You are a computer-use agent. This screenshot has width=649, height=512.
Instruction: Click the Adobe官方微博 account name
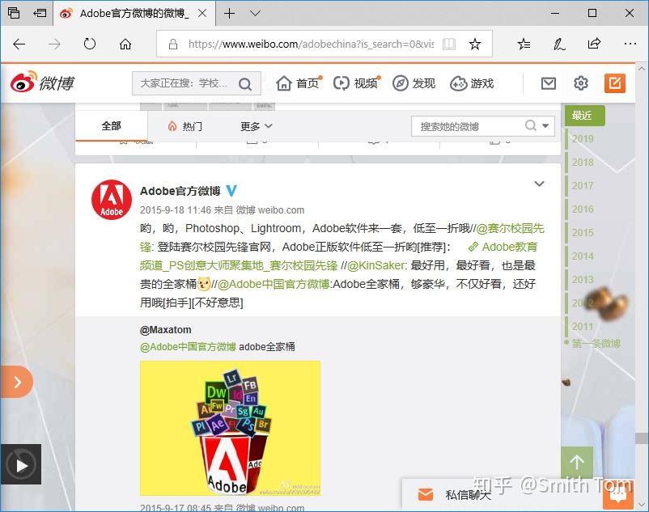[x=180, y=191]
